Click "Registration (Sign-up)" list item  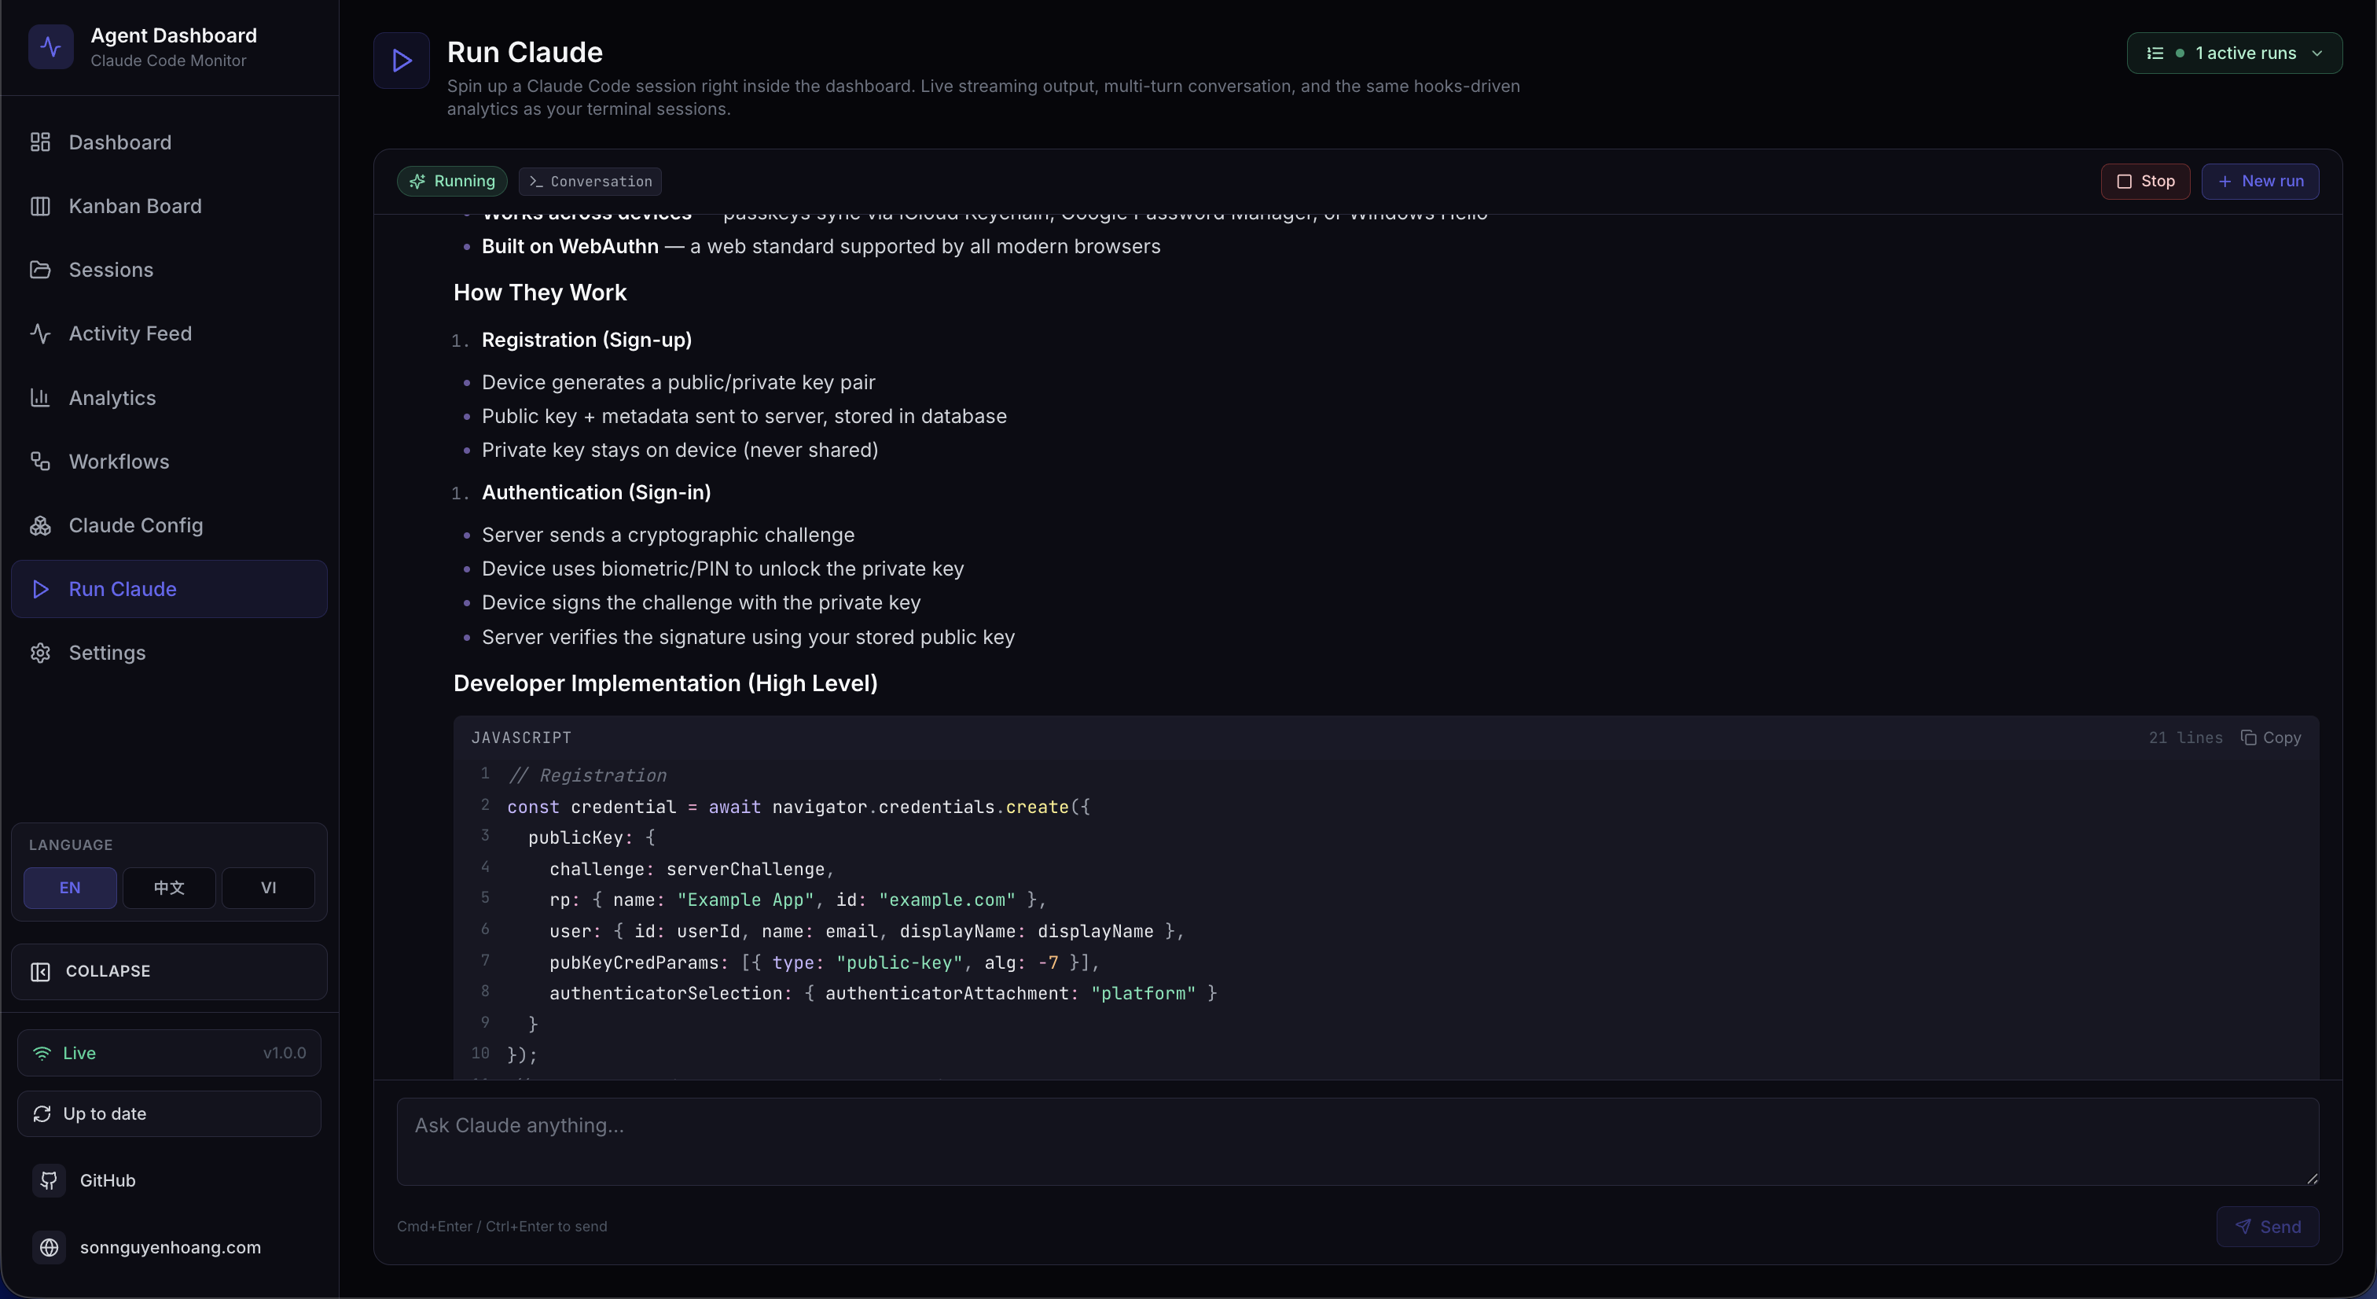point(587,340)
